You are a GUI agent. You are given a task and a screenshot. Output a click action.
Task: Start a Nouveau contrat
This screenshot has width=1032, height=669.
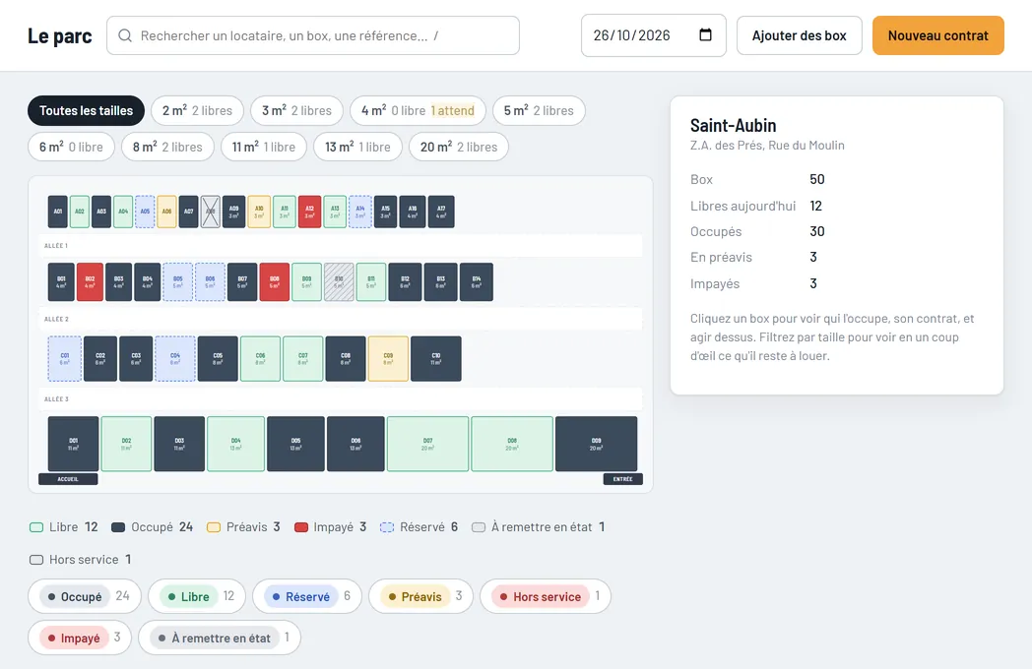[937, 35]
